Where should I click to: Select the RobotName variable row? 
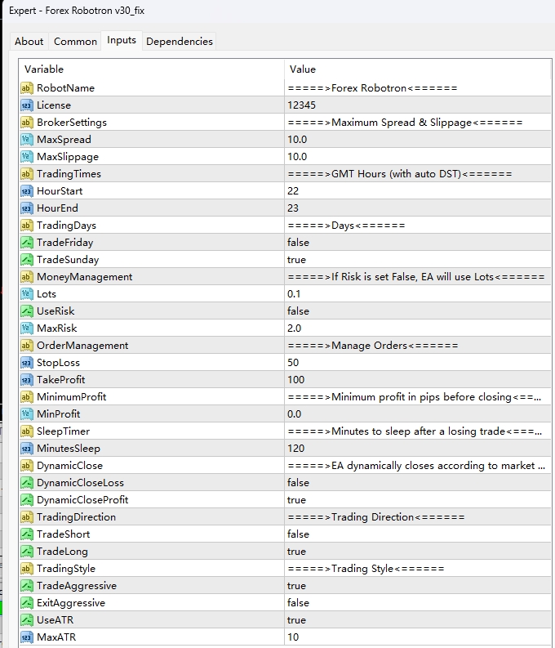[285, 88]
